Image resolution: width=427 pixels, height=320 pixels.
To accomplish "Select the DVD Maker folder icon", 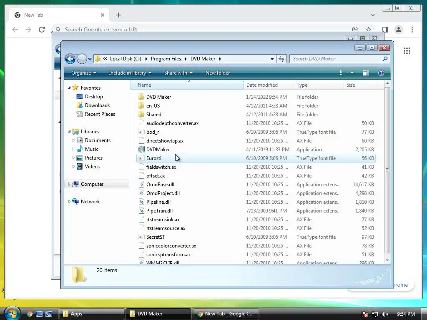I will [x=141, y=97].
